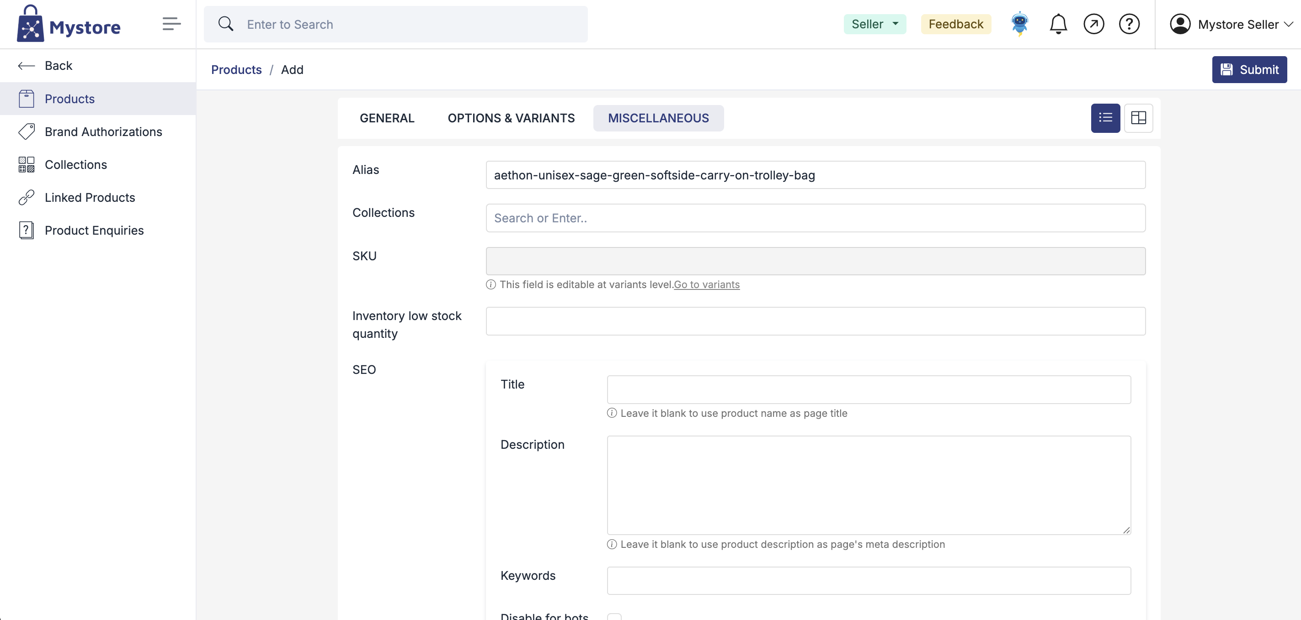1301x620 pixels.
Task: Open the external link arrow icon
Action: click(1093, 24)
